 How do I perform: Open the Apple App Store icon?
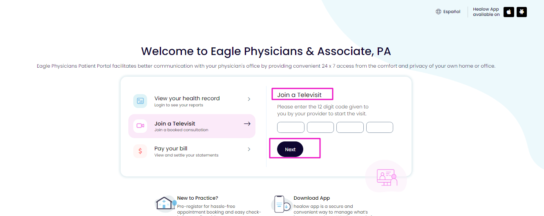pyautogui.click(x=509, y=12)
